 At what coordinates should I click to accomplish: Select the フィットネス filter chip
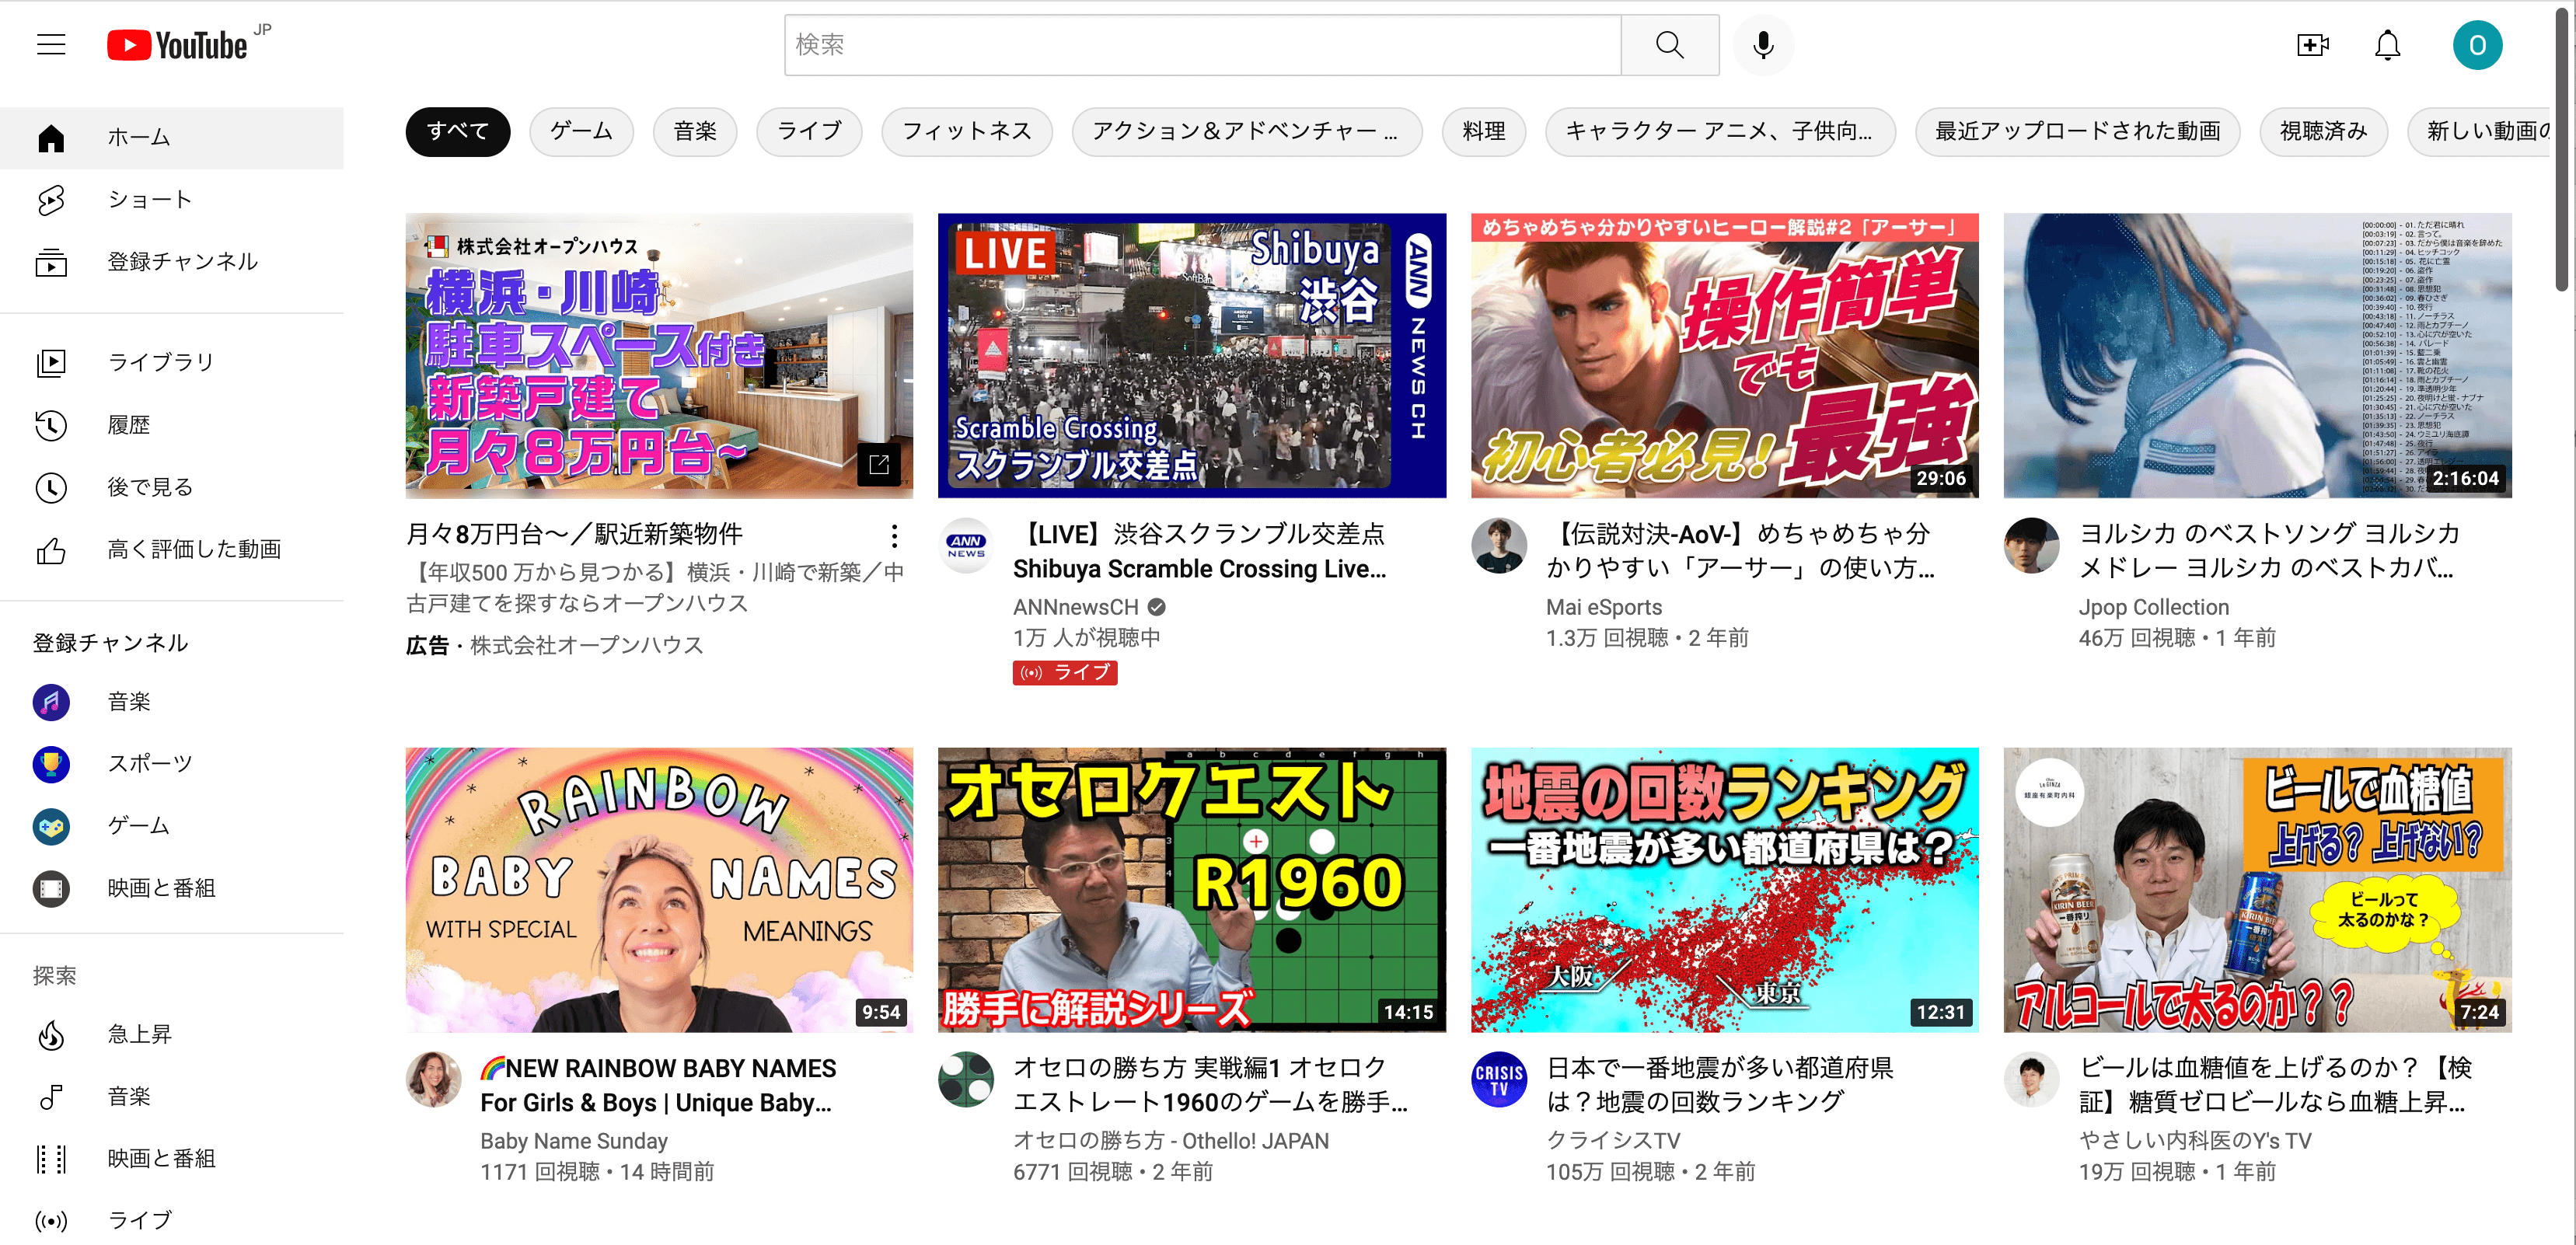coord(967,131)
